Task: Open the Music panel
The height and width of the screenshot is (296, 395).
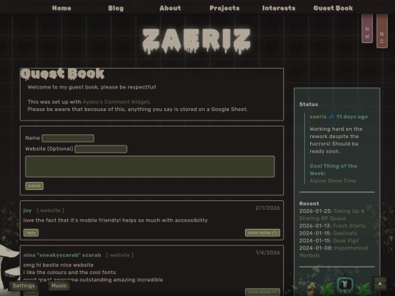Action: point(59,286)
